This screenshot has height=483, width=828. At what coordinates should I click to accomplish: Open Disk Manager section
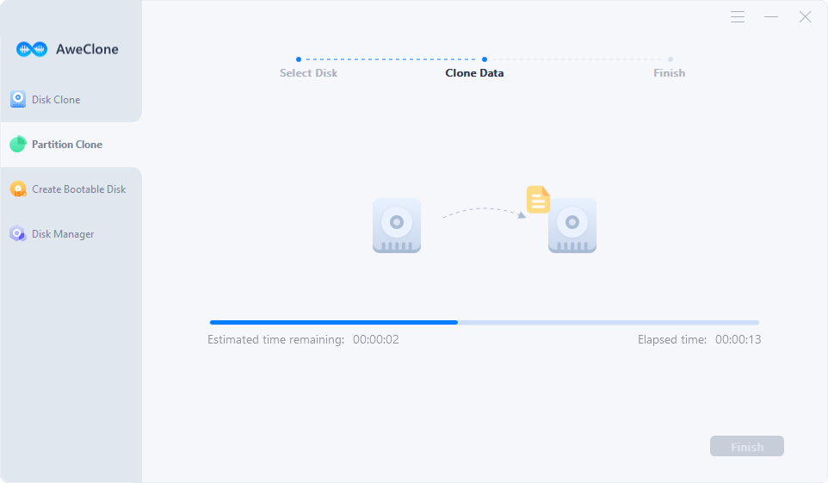(x=71, y=233)
